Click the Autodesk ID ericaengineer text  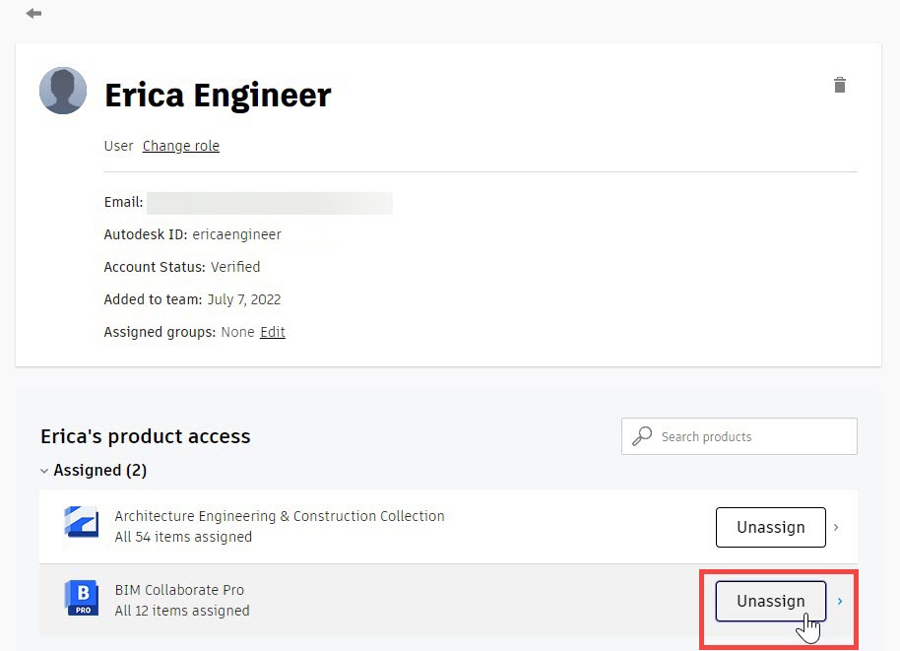click(192, 234)
